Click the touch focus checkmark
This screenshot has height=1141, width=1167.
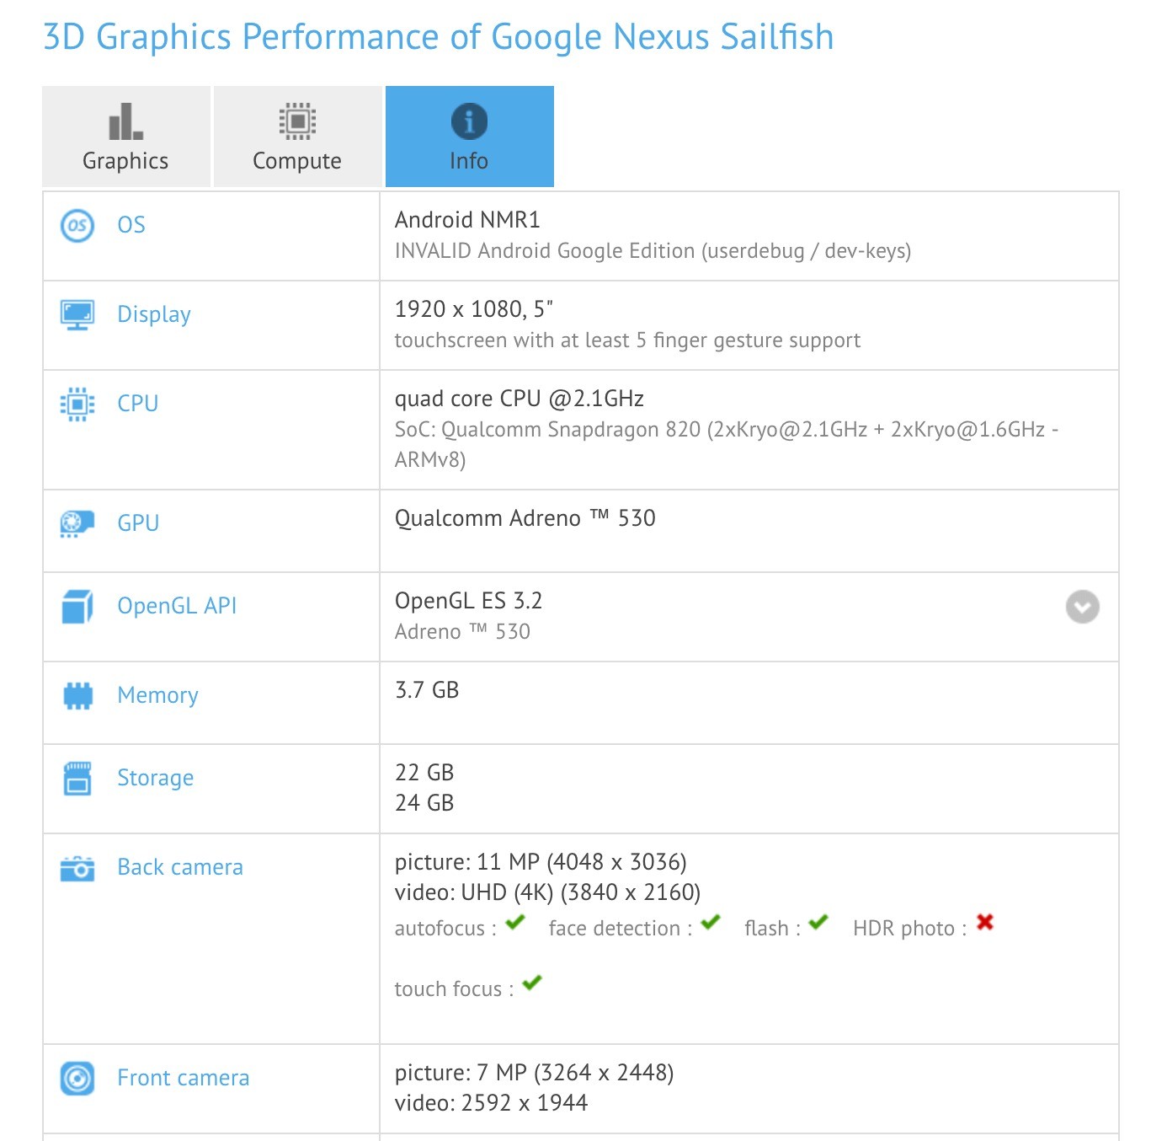[x=531, y=983]
